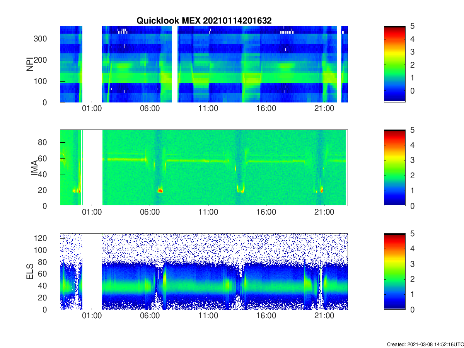Click the 4 label on IMA colorbar
Viewport: 464px width, 348px height.
(412, 145)
